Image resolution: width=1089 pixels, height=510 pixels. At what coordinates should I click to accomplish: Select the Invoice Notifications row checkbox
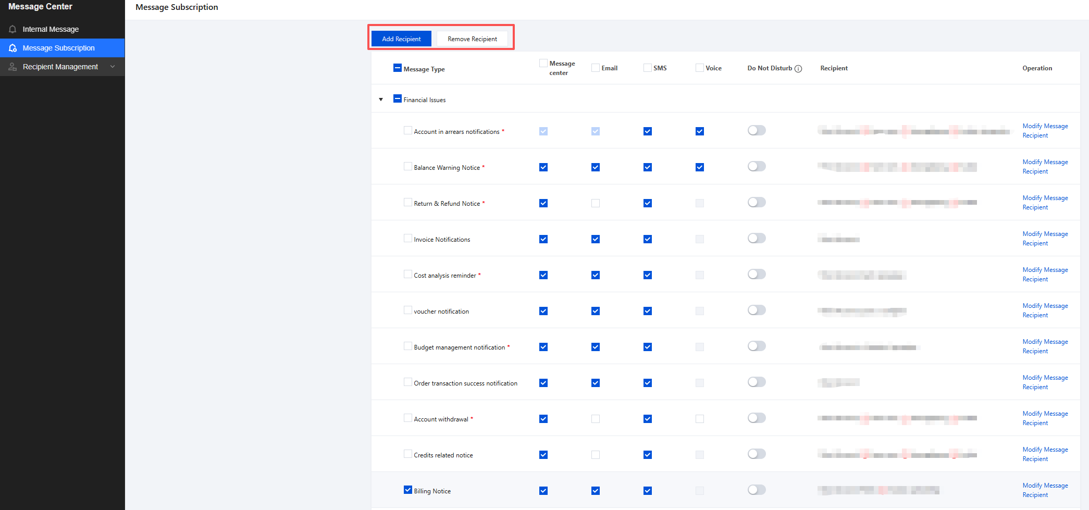[x=408, y=238]
